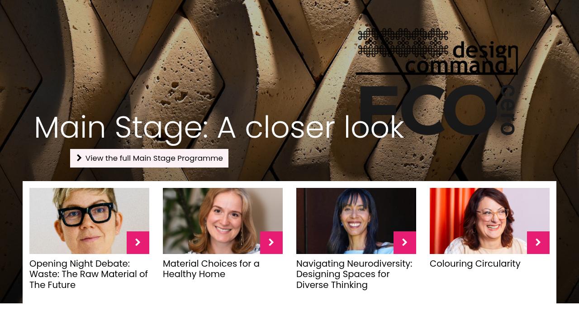Follow the Navigating Neurodiversity title link
Viewport: 579px width, 326px height.
[x=354, y=274]
